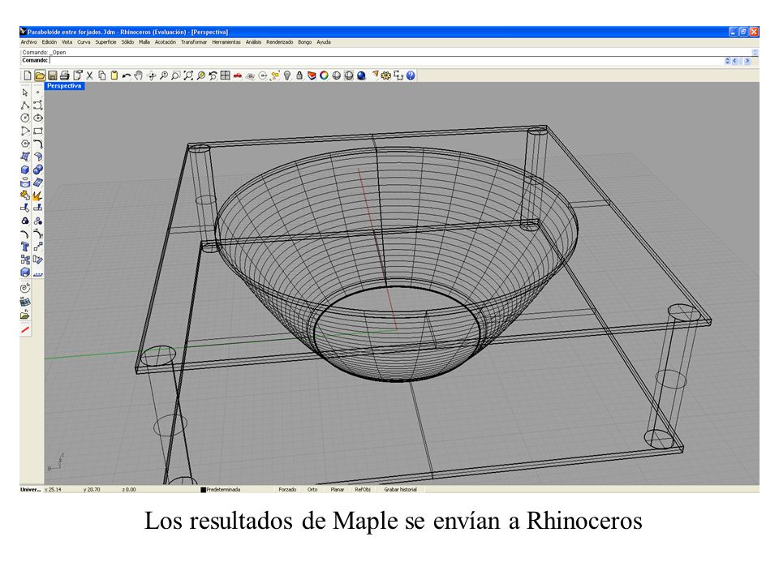Open the Malla menu
This screenshot has height=584, width=779.
144,42
